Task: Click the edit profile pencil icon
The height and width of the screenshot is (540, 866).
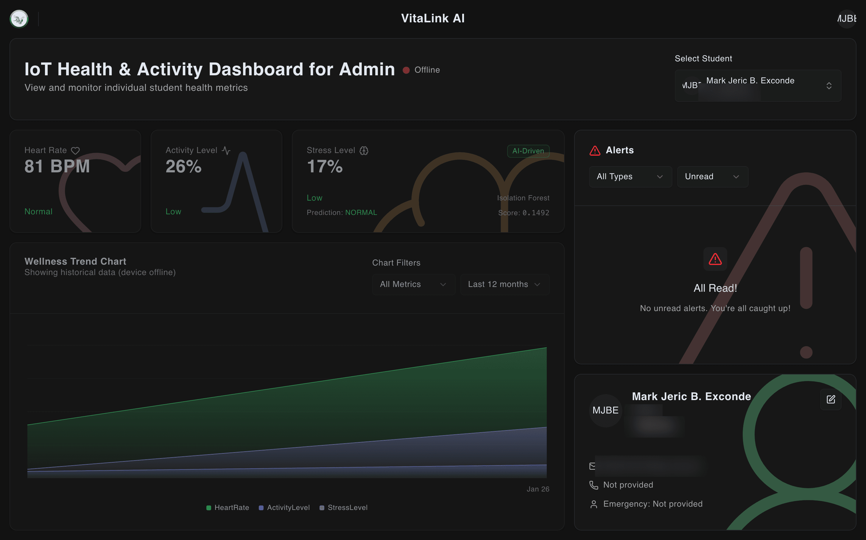Action: click(x=831, y=399)
